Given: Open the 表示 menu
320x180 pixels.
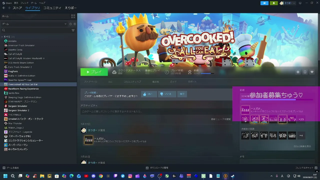Looking at the screenshot, I should (16, 3).
